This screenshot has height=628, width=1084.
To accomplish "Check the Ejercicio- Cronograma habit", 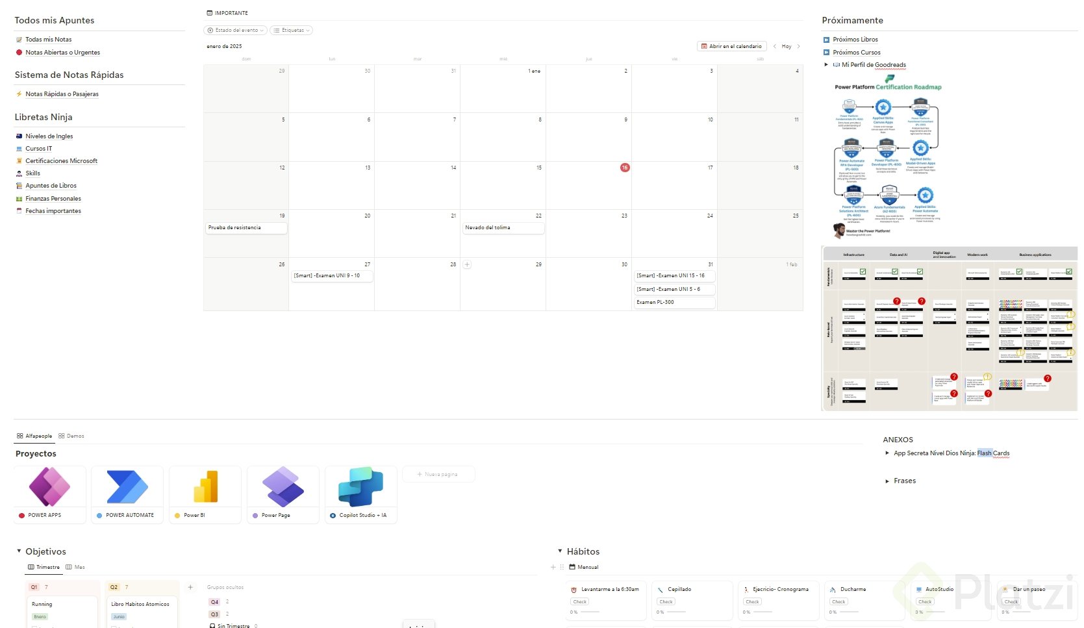I will click(x=753, y=602).
